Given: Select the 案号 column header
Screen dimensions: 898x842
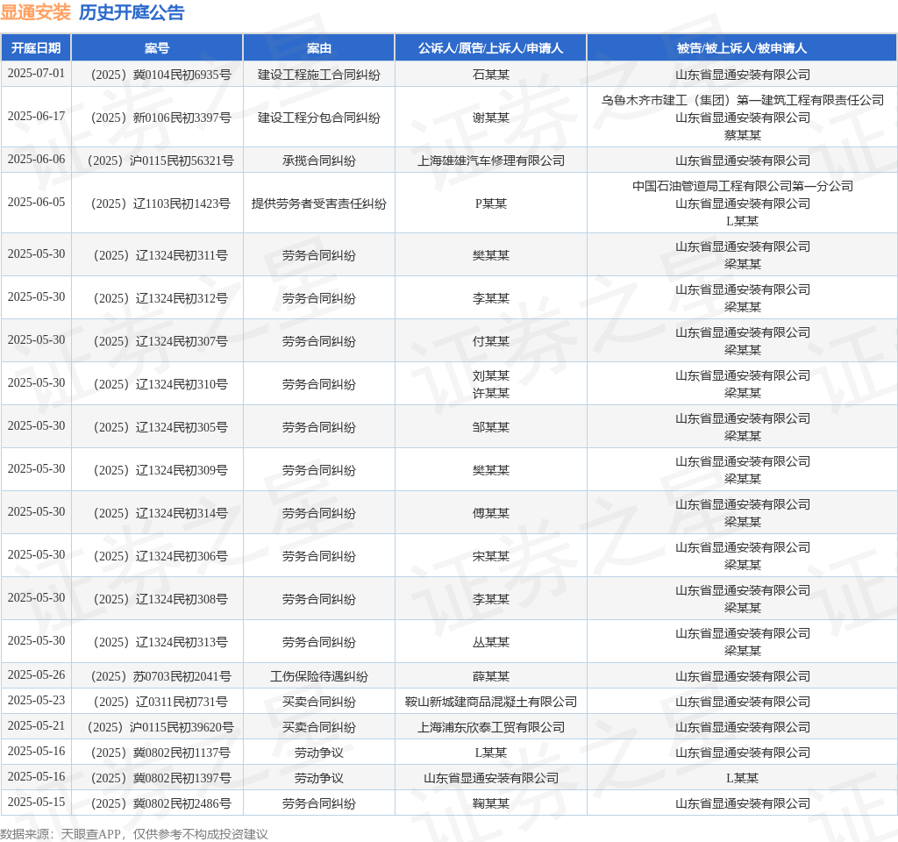Looking at the screenshot, I should 157,48.
